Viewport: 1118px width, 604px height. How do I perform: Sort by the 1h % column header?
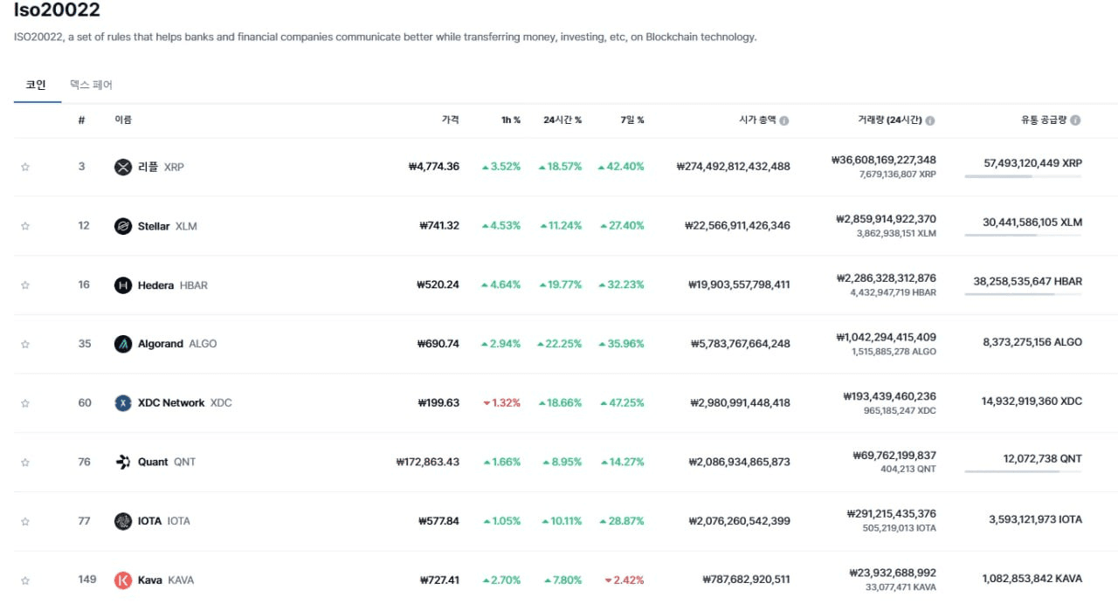click(x=511, y=120)
